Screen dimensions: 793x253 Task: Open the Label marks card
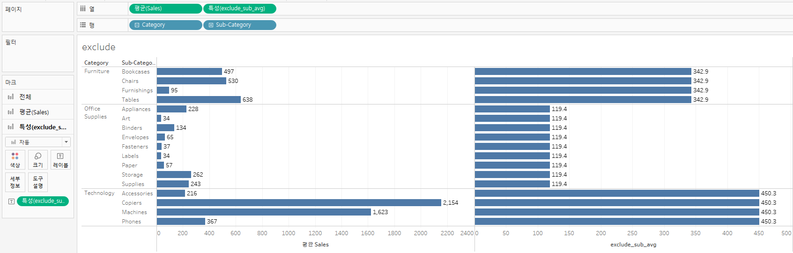60,160
